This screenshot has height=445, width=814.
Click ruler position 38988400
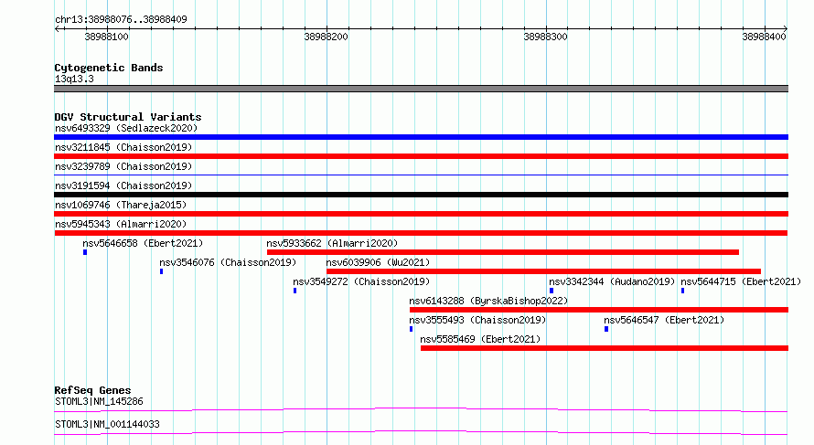tap(765, 37)
